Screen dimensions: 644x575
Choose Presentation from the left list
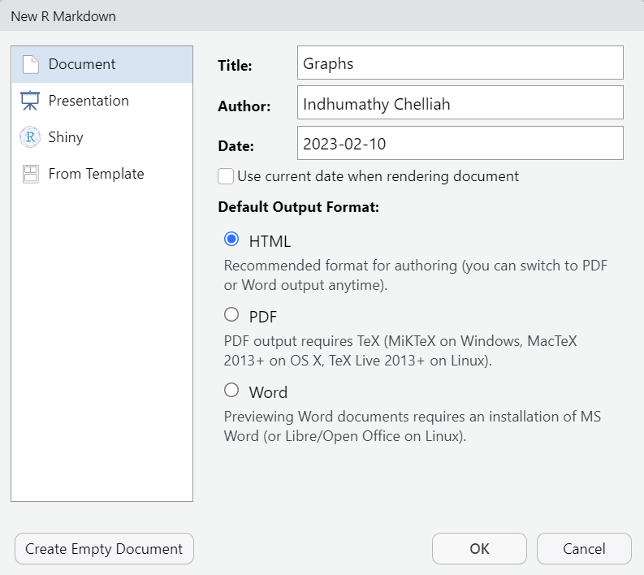tap(89, 101)
